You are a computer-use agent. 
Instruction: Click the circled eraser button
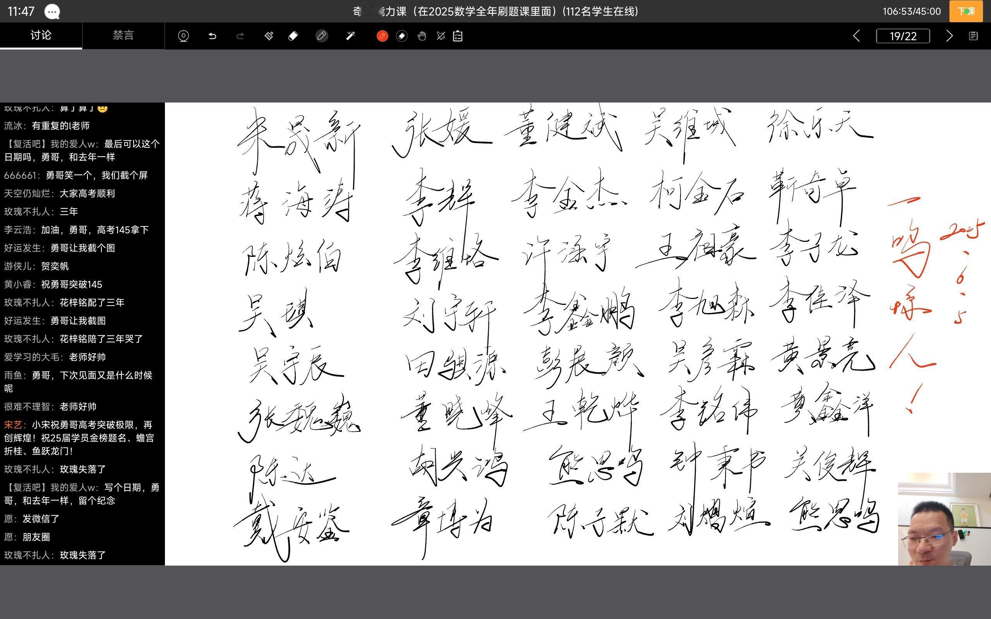[x=402, y=36]
